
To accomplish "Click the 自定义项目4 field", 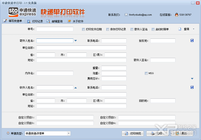I will coord(147,123).
